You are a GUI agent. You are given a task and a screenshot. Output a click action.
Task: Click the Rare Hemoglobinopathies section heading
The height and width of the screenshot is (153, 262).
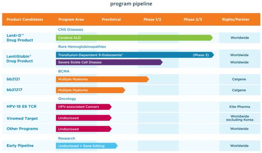(82, 47)
